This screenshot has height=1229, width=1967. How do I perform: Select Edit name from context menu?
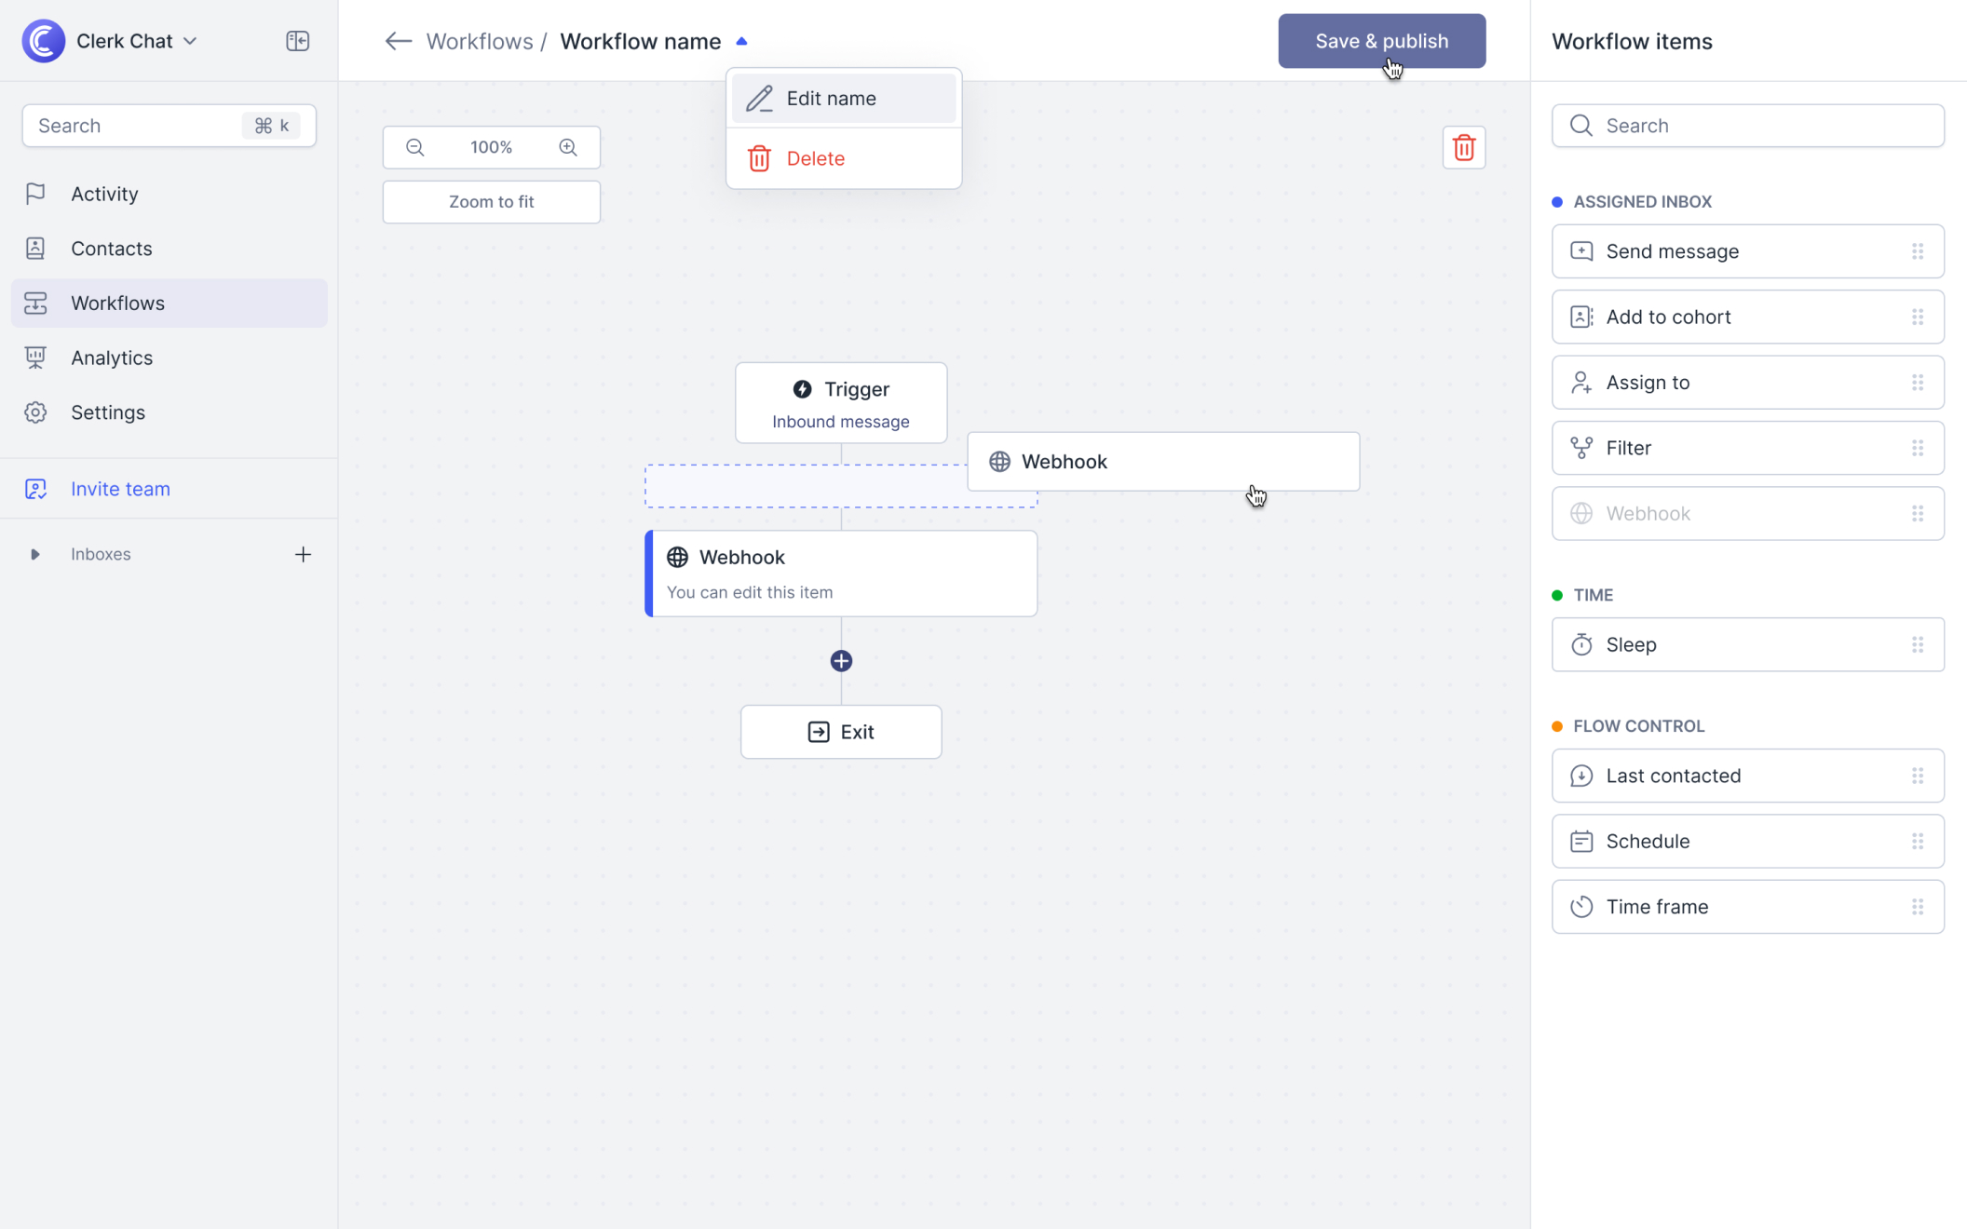tap(843, 98)
